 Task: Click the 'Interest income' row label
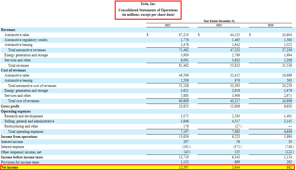tap(12, 142)
